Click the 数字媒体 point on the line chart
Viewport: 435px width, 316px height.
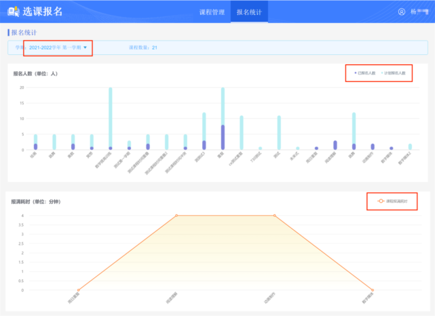(373, 290)
